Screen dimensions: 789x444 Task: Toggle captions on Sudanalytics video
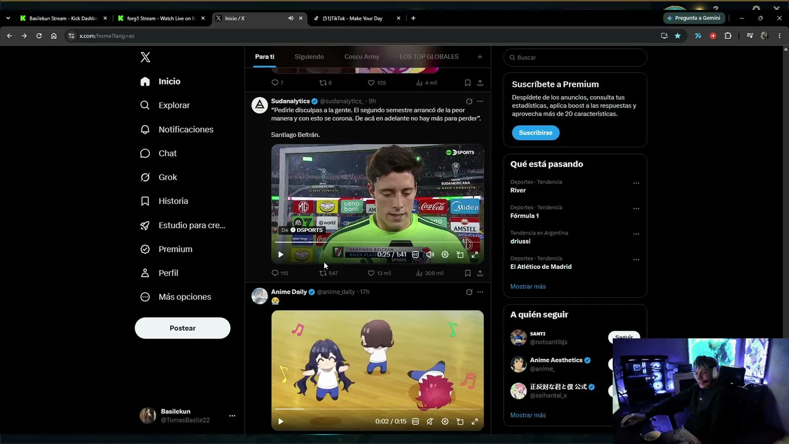[x=415, y=255]
